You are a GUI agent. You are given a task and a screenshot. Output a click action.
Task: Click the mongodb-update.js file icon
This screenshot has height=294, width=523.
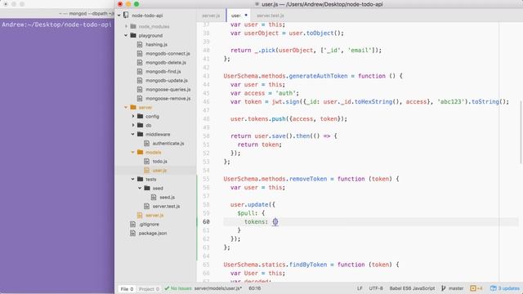pyautogui.click(x=140, y=80)
